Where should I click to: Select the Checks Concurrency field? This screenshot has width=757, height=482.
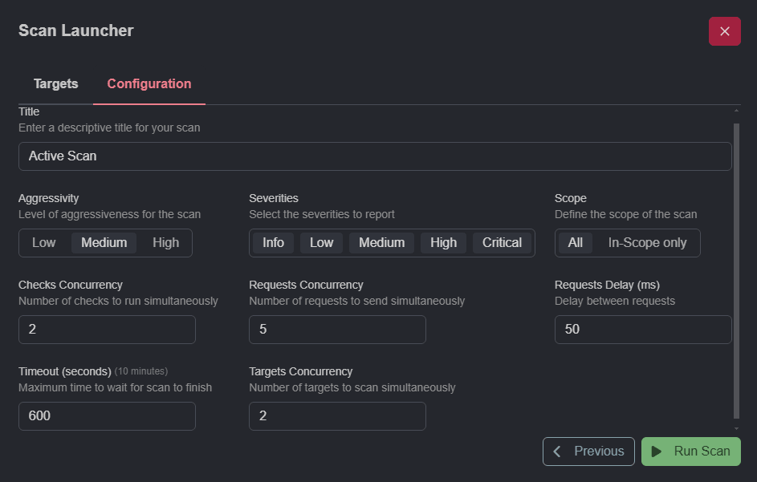pos(107,329)
